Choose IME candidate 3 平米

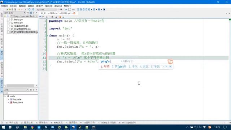[x=133, y=66]
